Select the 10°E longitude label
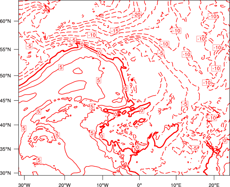This screenshot has width=230, height=187. (x=176, y=185)
